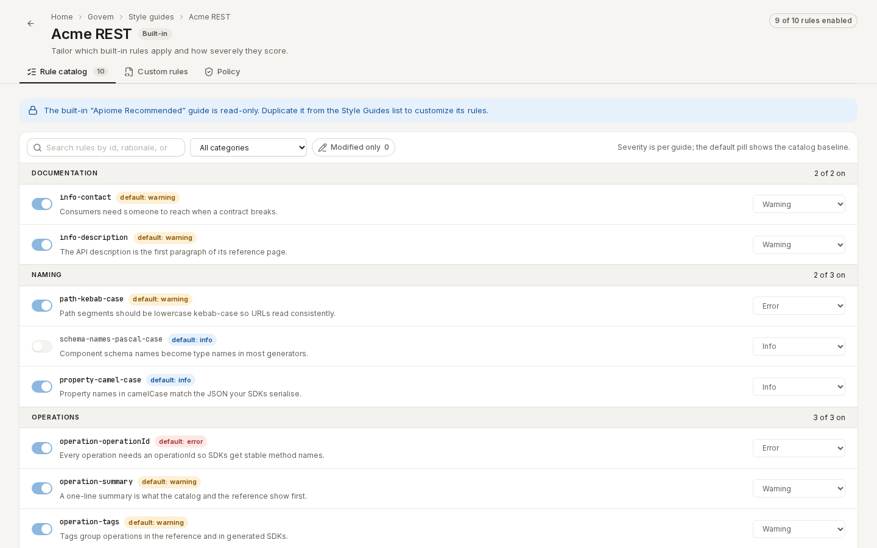Image resolution: width=877 pixels, height=548 pixels.
Task: Click the 'default: info' pill on schema-names-pascal-case
Action: click(x=192, y=340)
